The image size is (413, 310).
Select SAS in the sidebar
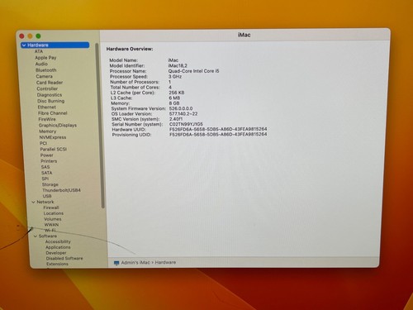45,167
